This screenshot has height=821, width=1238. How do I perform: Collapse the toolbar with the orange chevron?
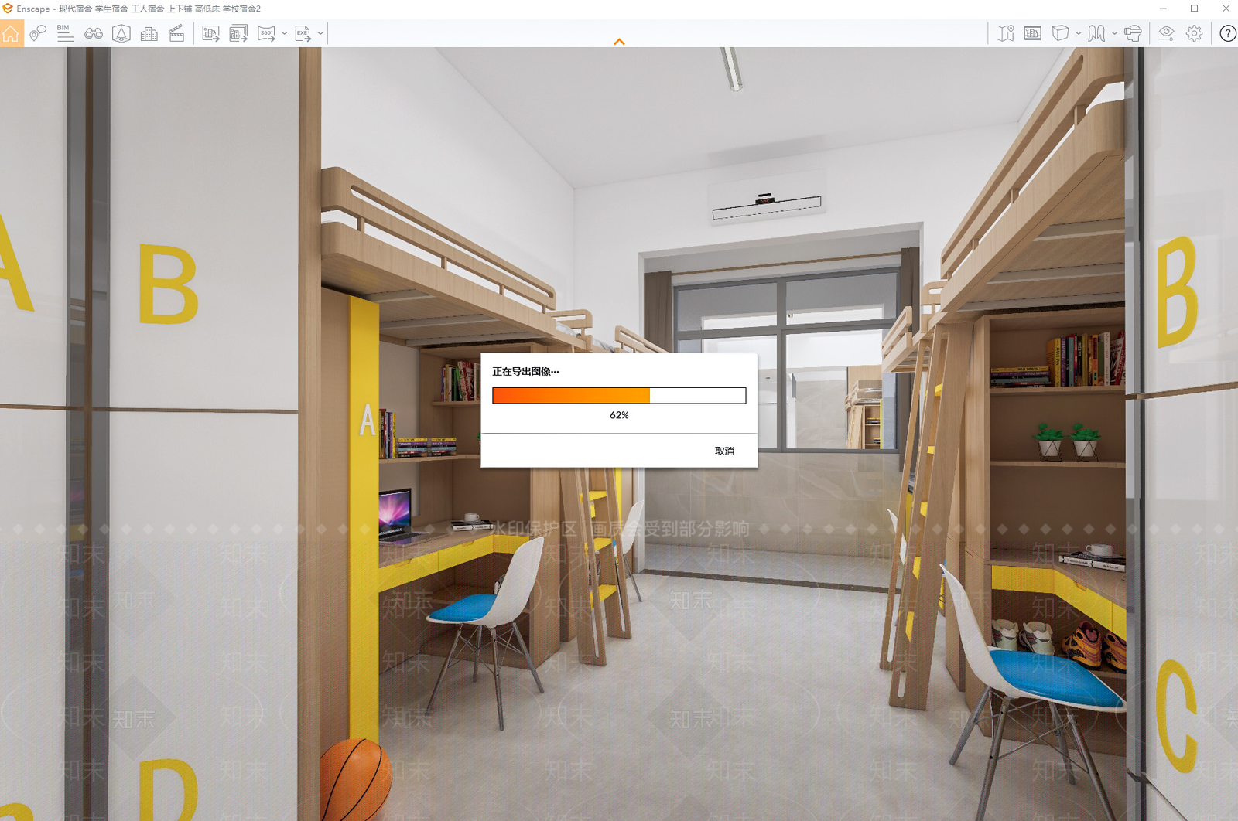click(x=619, y=42)
